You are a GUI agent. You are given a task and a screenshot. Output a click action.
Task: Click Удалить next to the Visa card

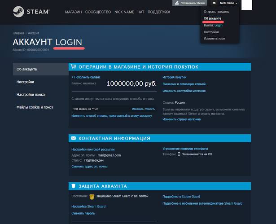point(150,109)
